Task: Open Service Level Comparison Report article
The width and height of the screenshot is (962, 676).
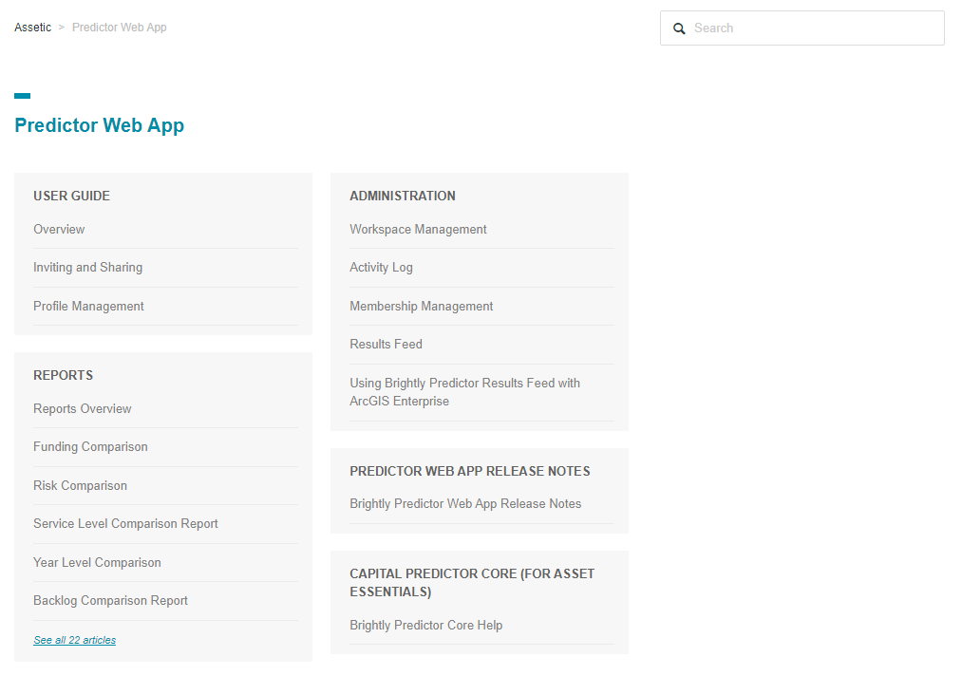Action: (x=125, y=523)
